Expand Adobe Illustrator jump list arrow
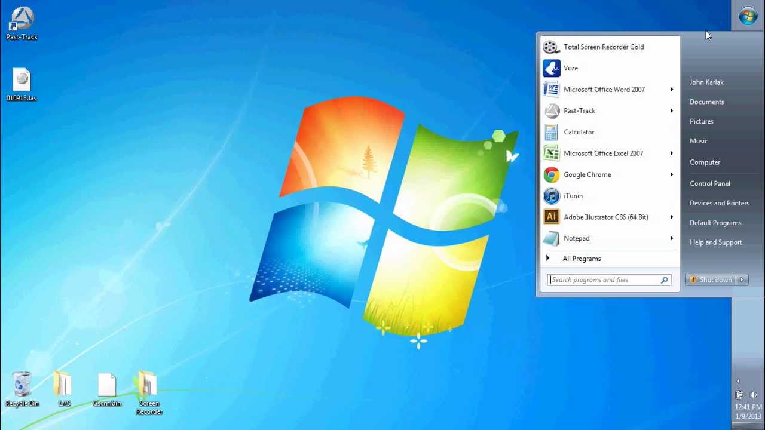Image resolution: width=765 pixels, height=430 pixels. click(672, 217)
